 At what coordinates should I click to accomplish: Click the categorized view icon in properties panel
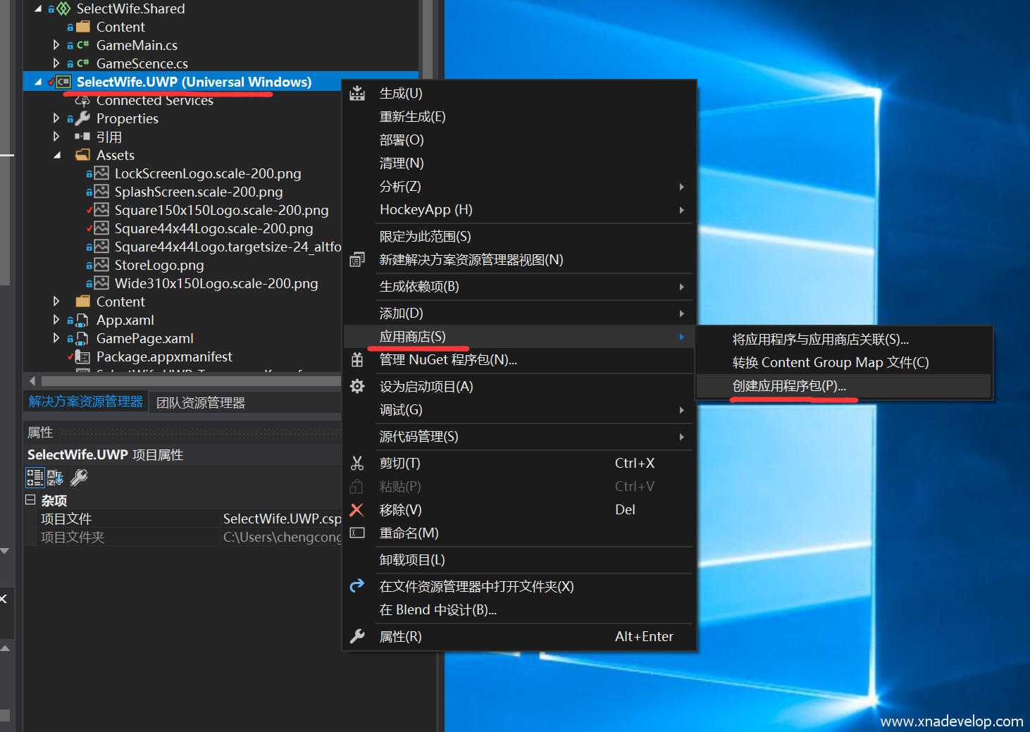(35, 478)
